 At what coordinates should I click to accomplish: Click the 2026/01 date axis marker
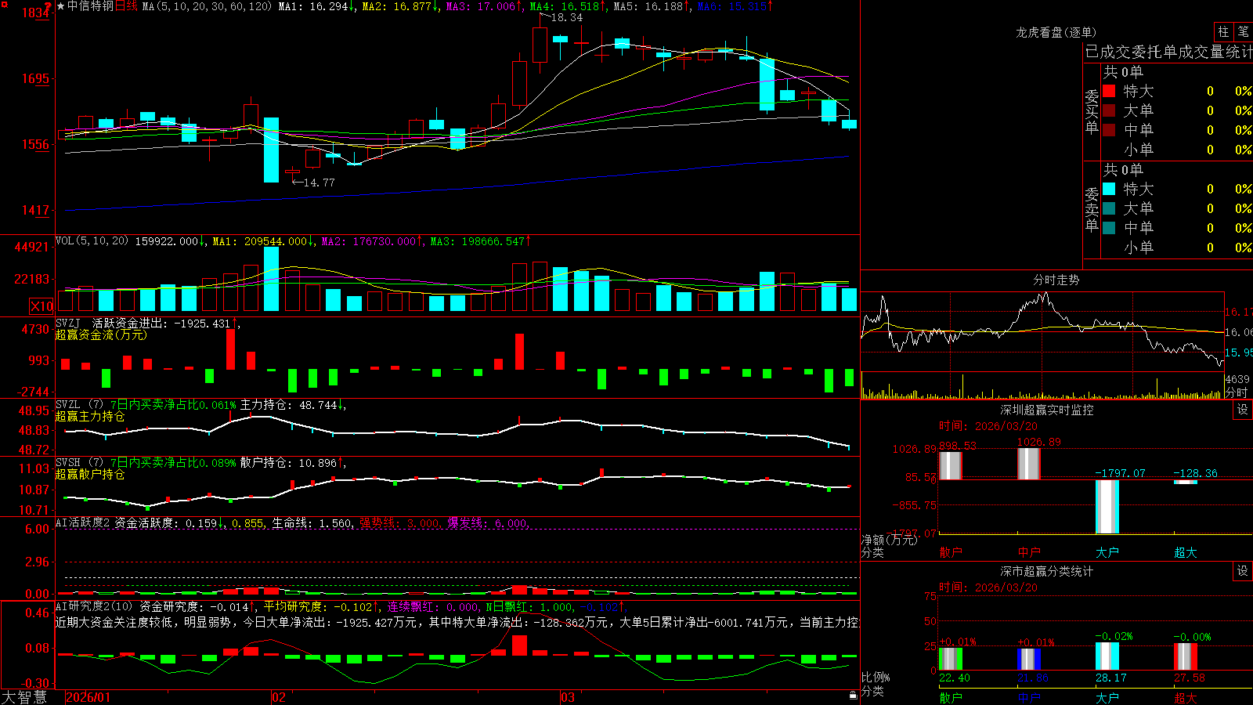pos(88,697)
